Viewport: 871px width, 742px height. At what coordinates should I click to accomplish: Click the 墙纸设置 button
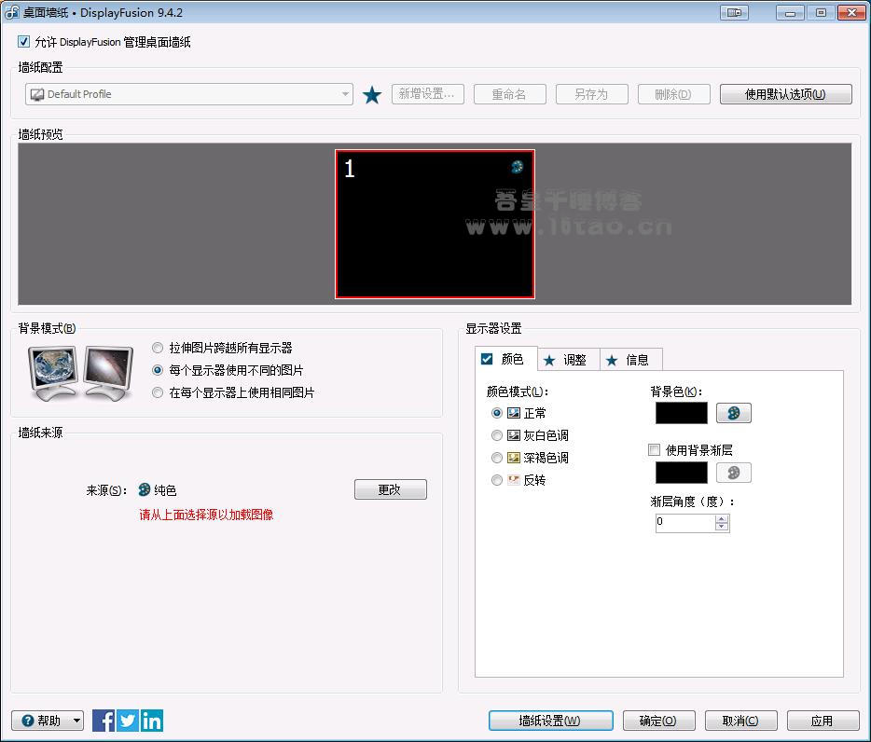(x=550, y=721)
